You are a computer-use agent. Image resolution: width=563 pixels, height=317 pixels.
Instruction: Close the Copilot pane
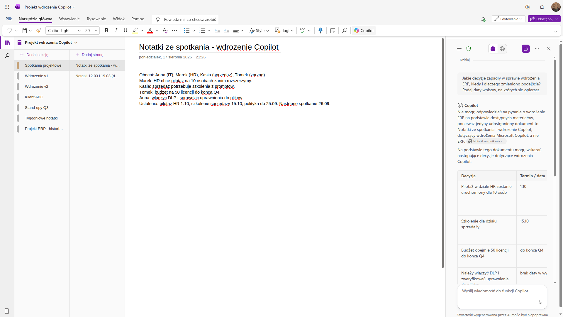pos(549,49)
